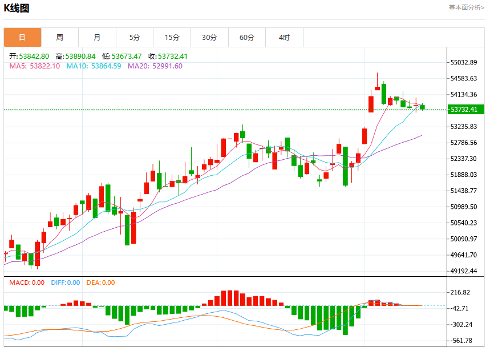Click the MA5 indicator label

pos(34,66)
